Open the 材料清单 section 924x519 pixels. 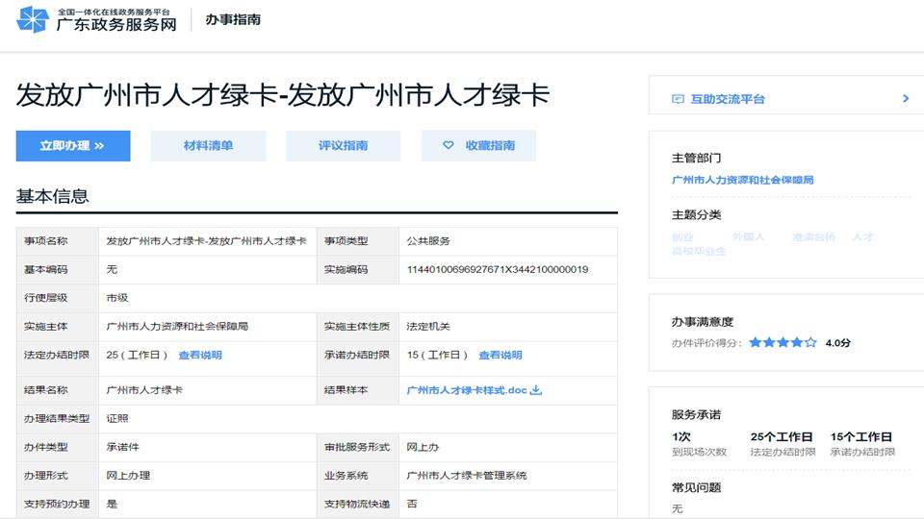coord(208,146)
